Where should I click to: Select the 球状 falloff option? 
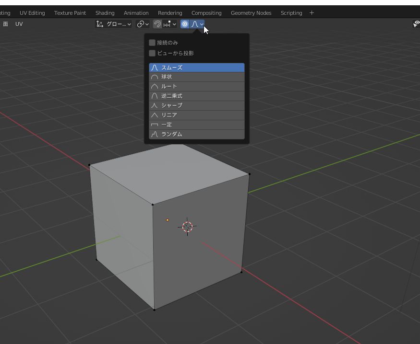(197, 77)
